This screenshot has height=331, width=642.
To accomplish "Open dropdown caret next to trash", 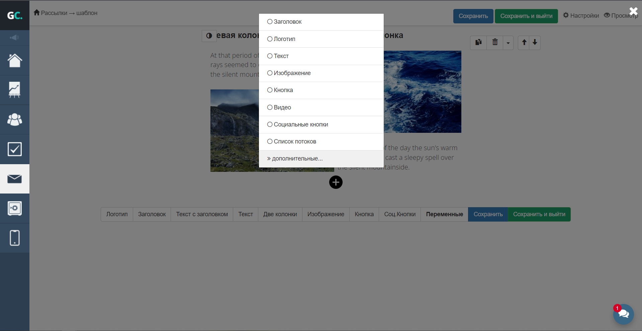I will pos(508,43).
